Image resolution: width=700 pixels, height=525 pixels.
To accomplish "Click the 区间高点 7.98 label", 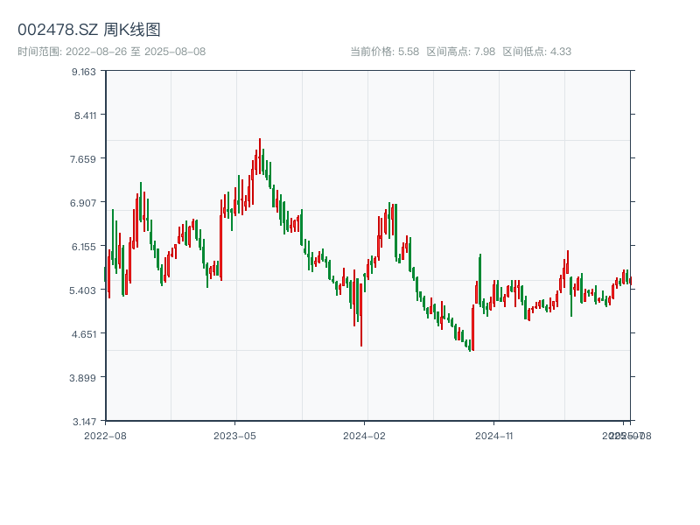I will [461, 52].
